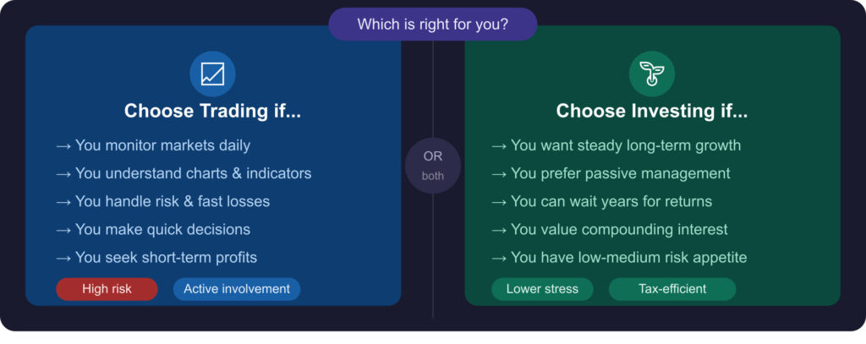Click the "Active involvement" tag

pos(237,289)
